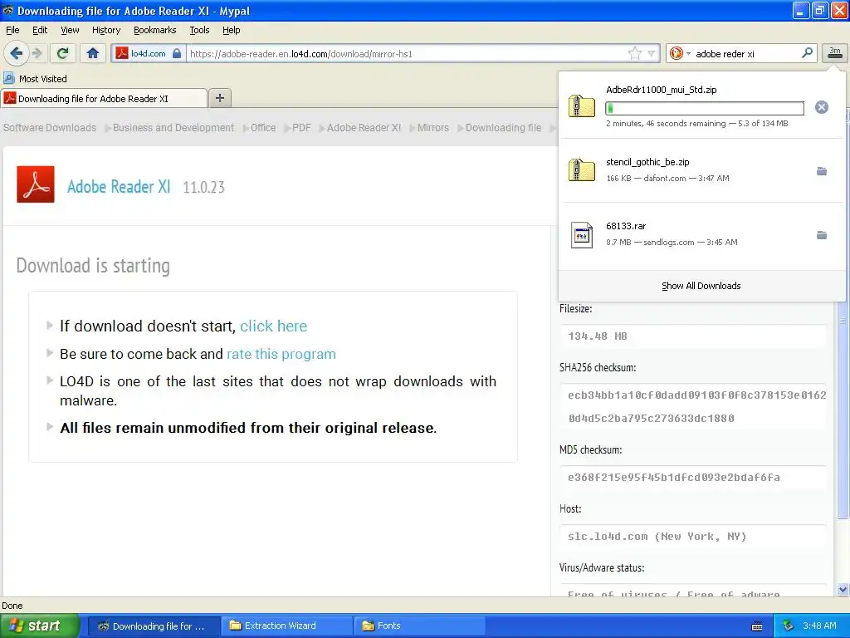Viewport: 850px width, 638px height.
Task: Go to PDF breadcrumb
Action: click(x=301, y=127)
